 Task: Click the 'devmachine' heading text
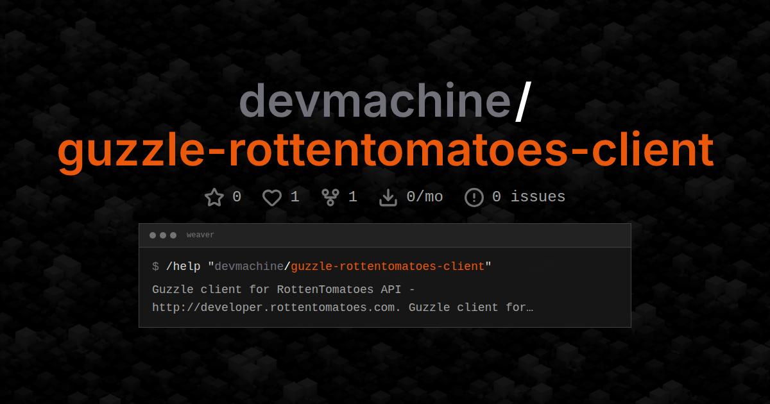pyautogui.click(x=375, y=101)
